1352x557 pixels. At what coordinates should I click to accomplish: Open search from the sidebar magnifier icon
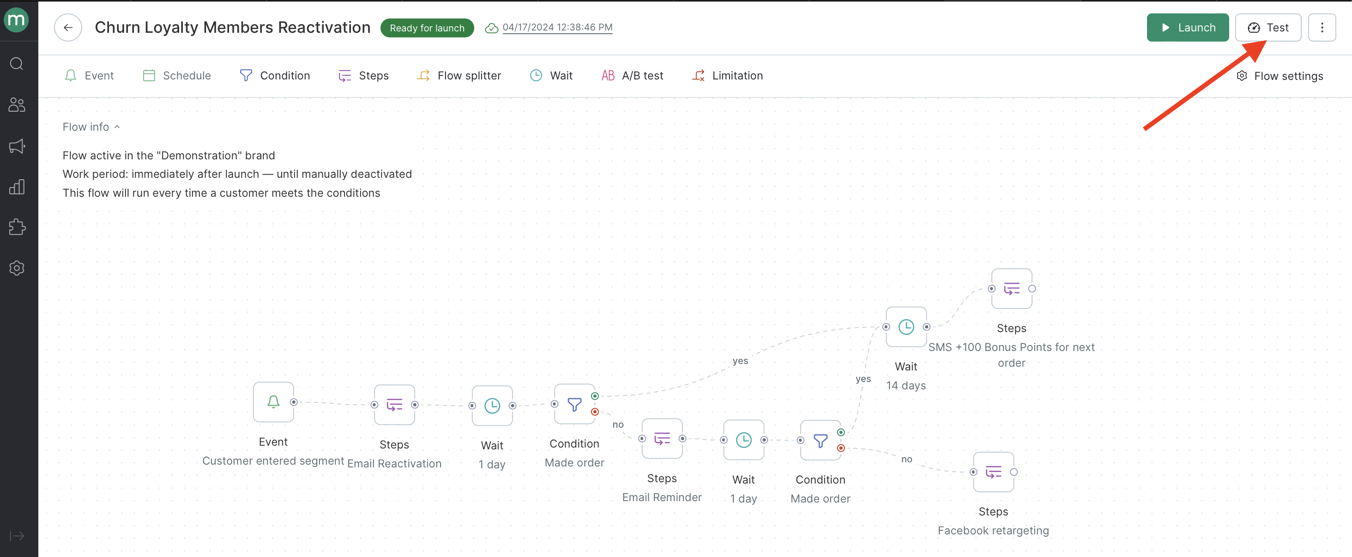(17, 64)
